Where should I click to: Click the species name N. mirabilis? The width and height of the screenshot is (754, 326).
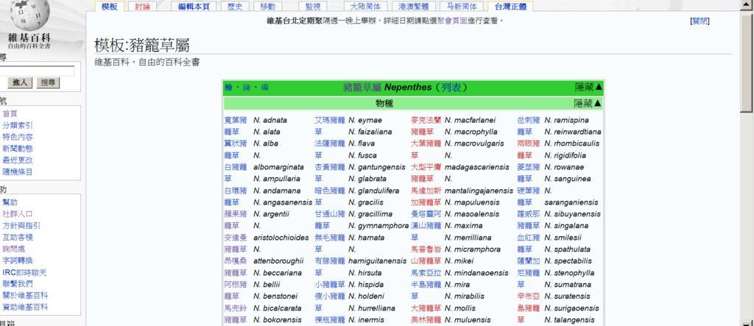click(465, 296)
